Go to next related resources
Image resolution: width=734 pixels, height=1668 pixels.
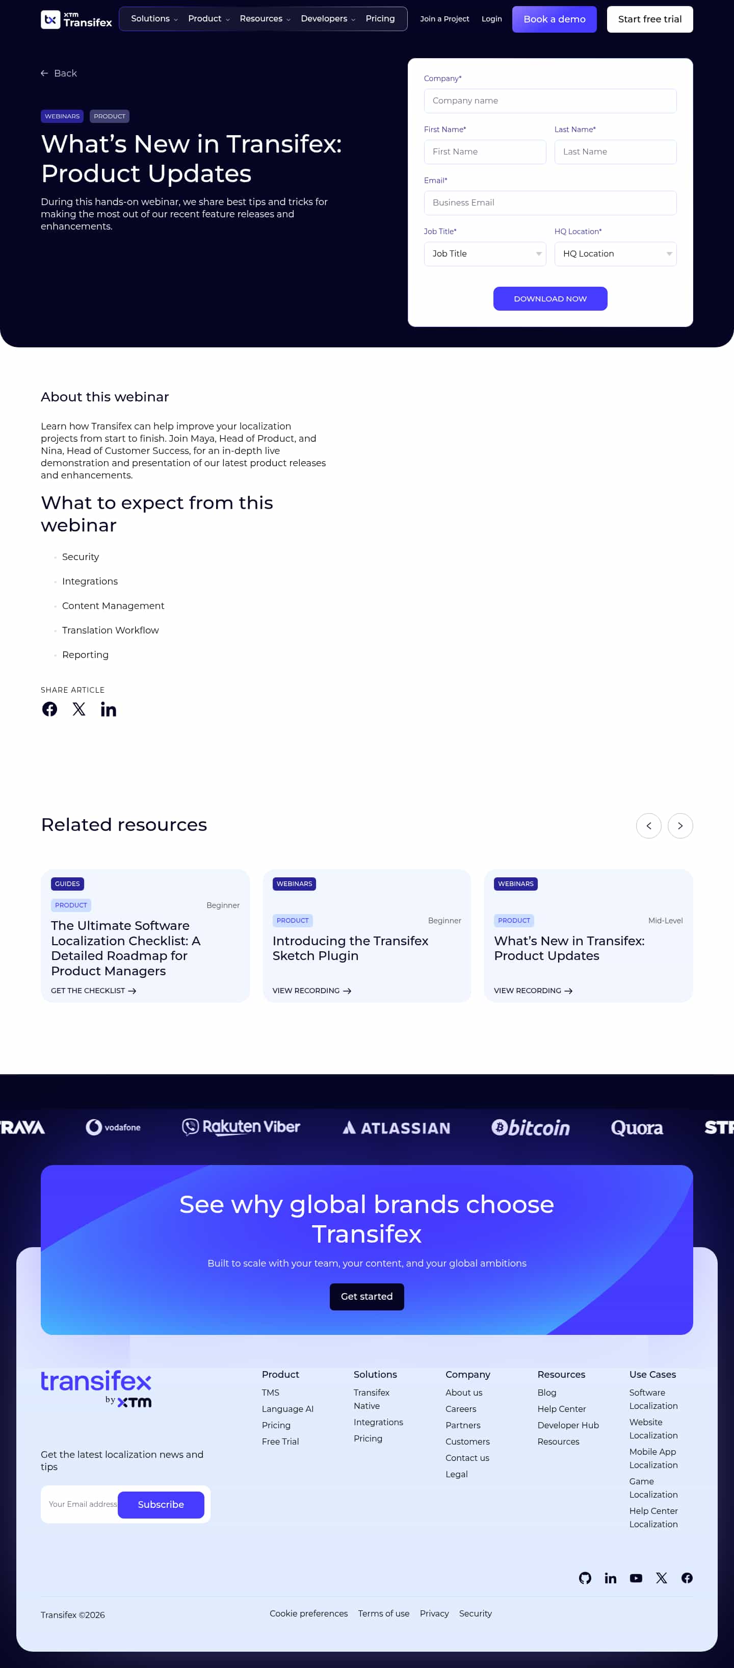[x=680, y=825]
